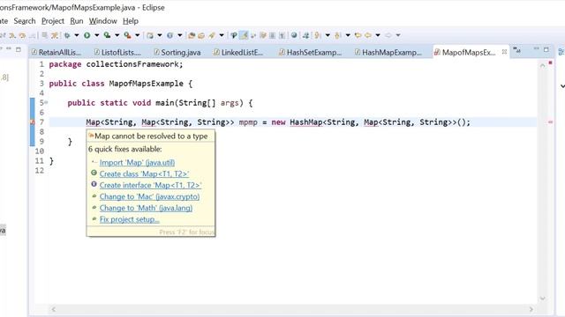Click the 'Map cannot be resolved to a type' message
This screenshot has width=565, height=317.
(x=151, y=136)
